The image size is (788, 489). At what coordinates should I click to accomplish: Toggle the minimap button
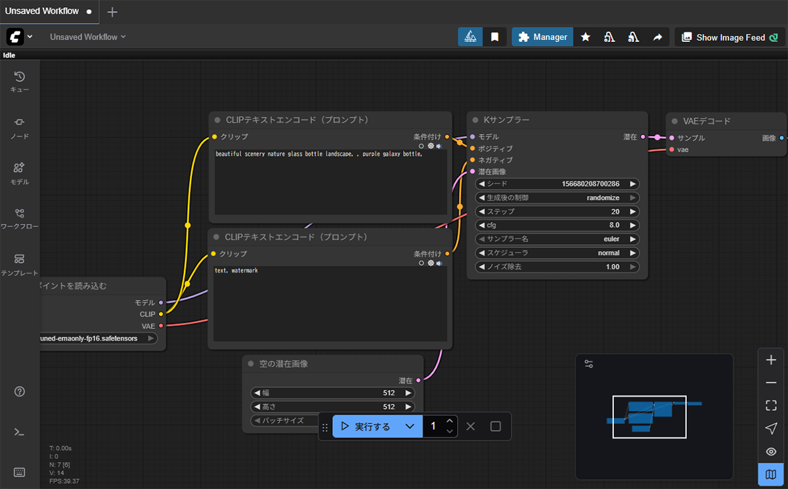coord(771,473)
